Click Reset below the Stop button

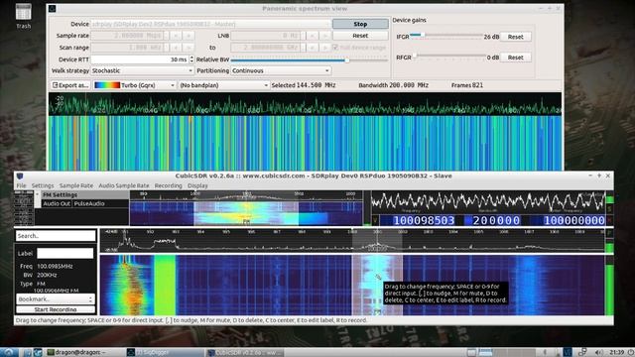click(360, 36)
